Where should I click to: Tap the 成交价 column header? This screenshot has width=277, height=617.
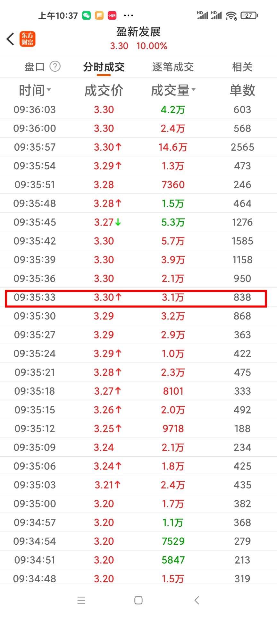[x=104, y=90]
